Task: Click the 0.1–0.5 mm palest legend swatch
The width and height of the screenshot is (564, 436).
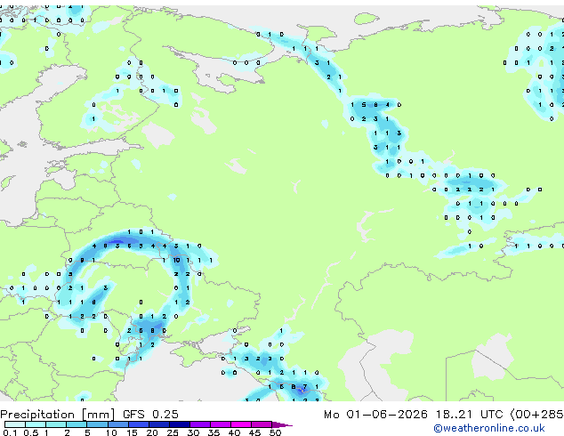Action: 15,424
